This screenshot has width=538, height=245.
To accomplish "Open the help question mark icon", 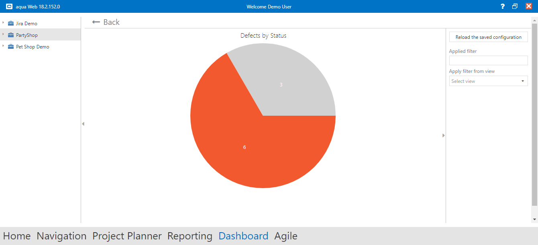I will (x=502, y=6).
